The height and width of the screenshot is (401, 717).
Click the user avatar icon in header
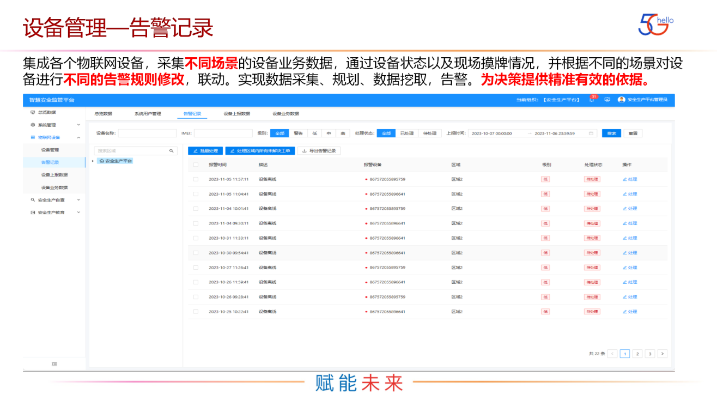click(x=621, y=100)
